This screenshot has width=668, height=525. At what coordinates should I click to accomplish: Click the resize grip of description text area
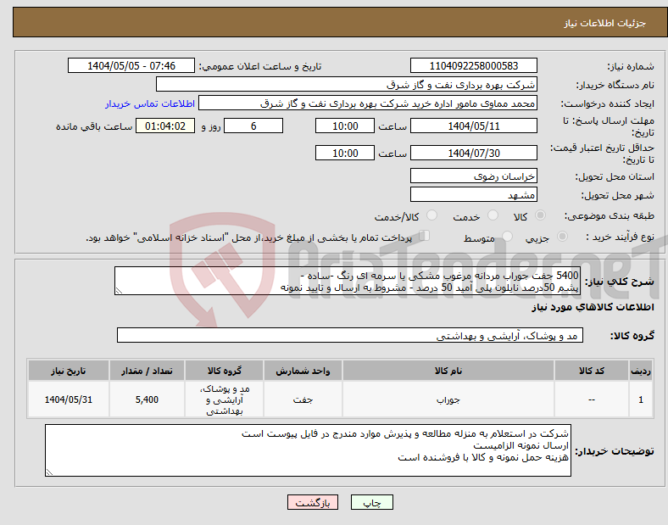pos(119,291)
